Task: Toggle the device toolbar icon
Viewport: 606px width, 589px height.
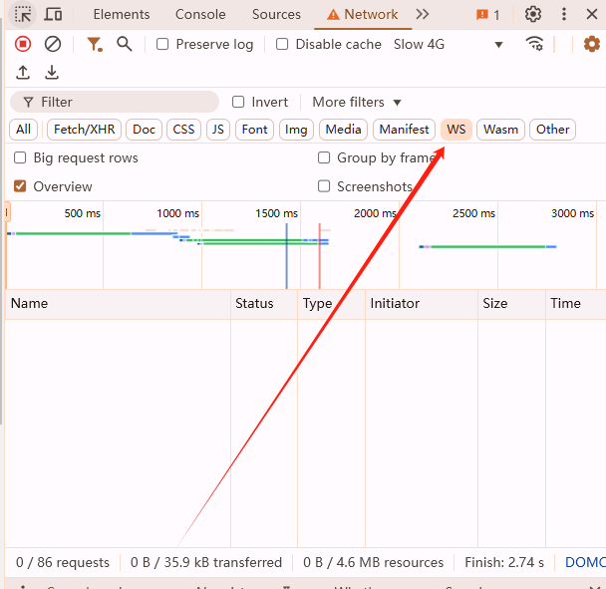Action: 53,15
